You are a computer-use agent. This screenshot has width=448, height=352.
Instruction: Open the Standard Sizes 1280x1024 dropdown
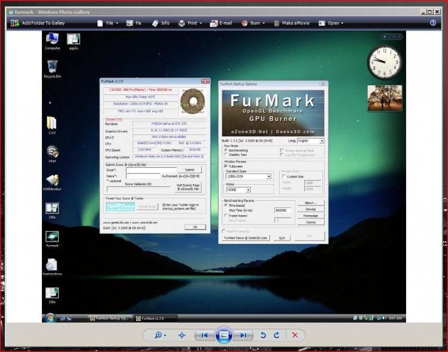coord(248,176)
